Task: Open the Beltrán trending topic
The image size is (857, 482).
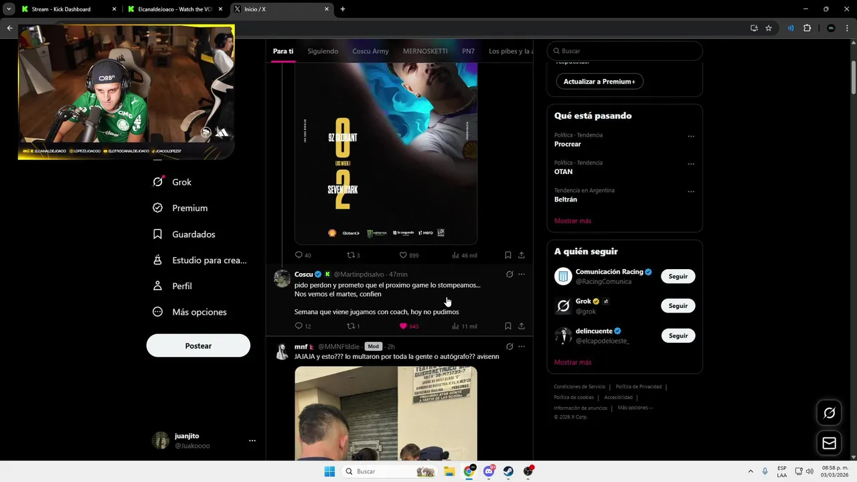Action: (x=566, y=199)
